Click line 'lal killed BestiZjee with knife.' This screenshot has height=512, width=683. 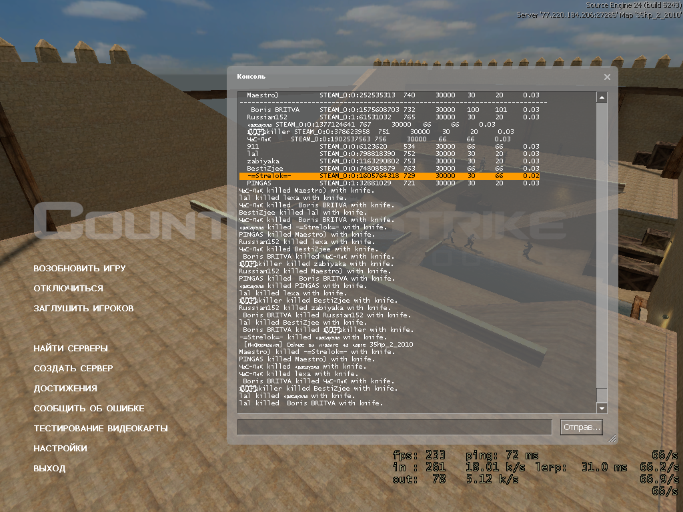[303, 322]
